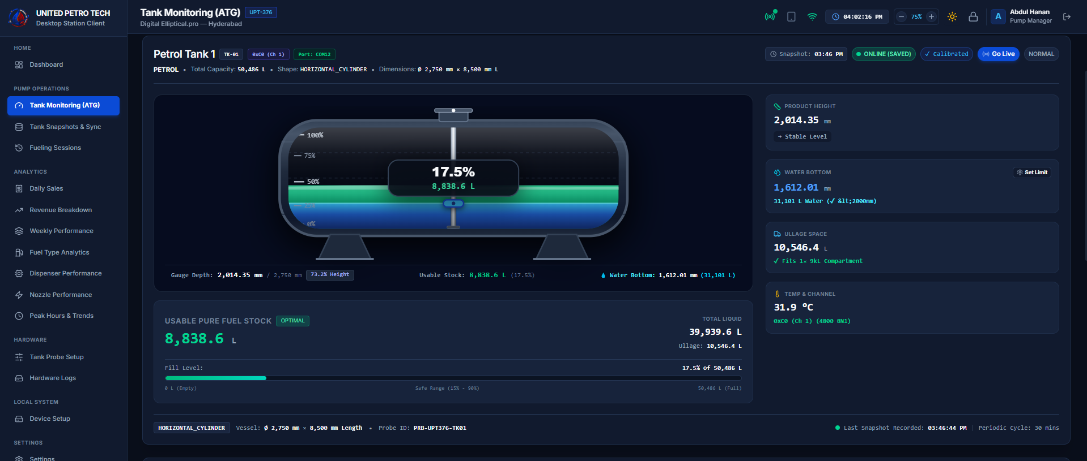Open Tank Snapshots & Sync
The width and height of the screenshot is (1087, 461).
pyautogui.click(x=63, y=127)
